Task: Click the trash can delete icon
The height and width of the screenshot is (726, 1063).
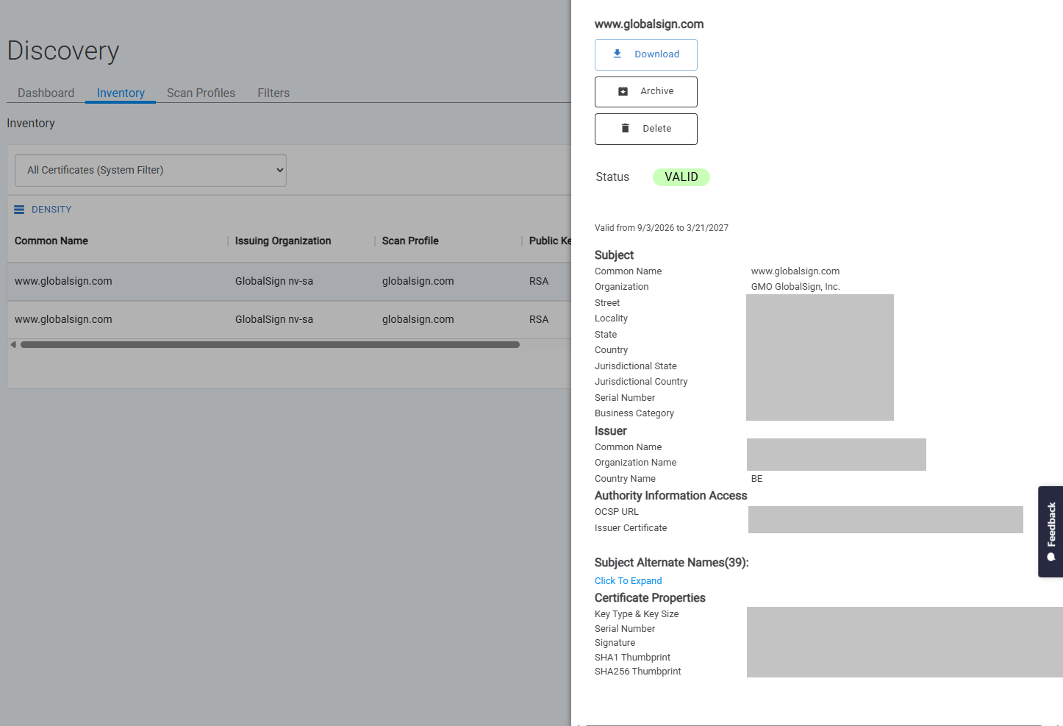Action: [x=625, y=128]
